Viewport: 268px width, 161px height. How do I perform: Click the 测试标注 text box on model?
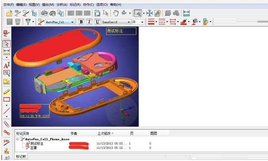tap(121, 31)
